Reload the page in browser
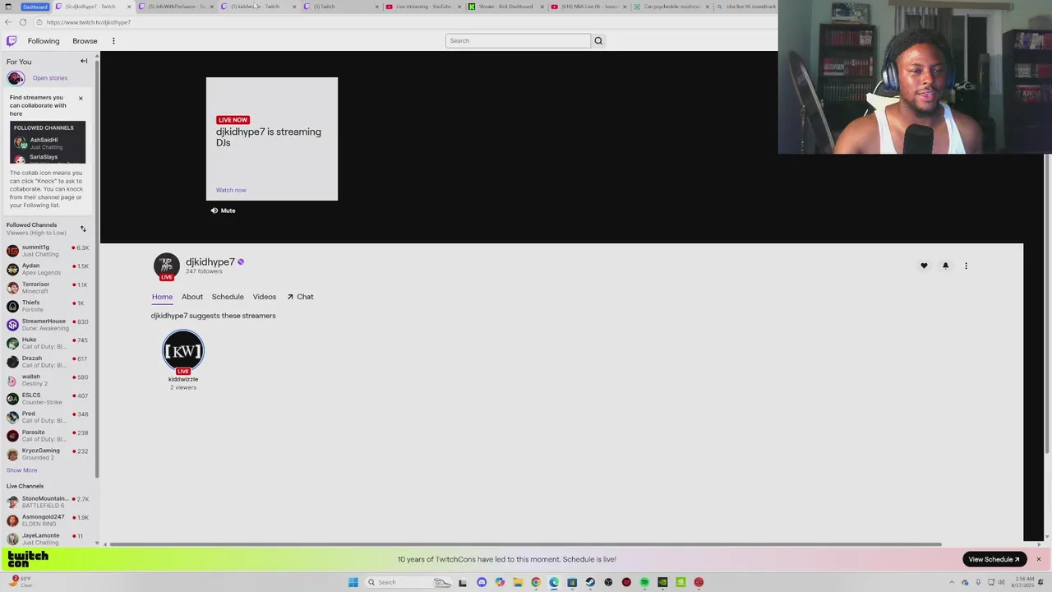1052x592 pixels. click(23, 22)
